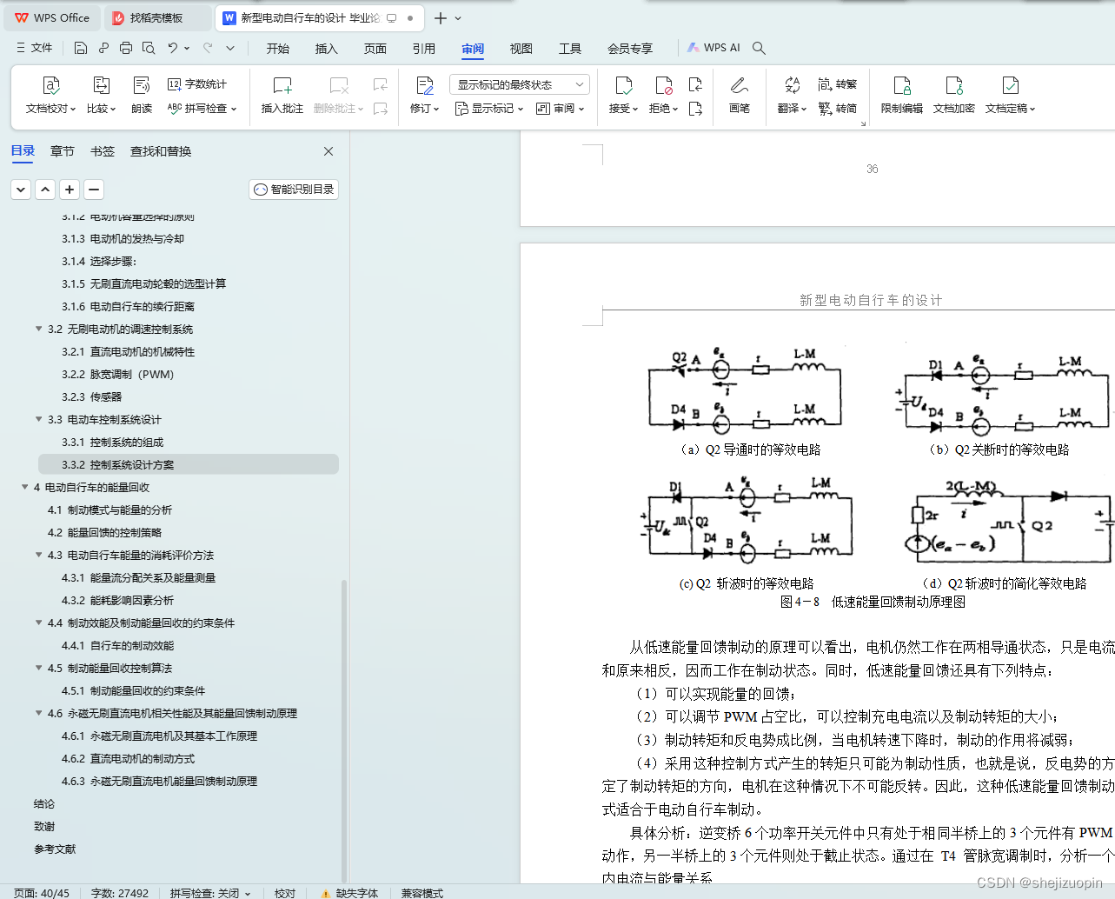Click 校对 in the status bar
This screenshot has width=1115, height=899.
[x=285, y=893]
